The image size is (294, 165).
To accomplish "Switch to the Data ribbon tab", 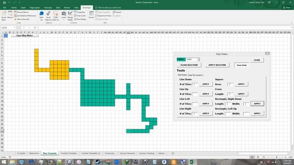I will 58,8.
